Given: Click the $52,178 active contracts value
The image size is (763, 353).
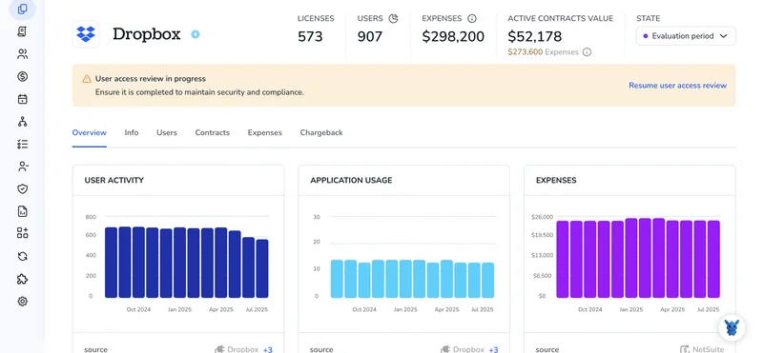Looking at the screenshot, I should point(535,36).
